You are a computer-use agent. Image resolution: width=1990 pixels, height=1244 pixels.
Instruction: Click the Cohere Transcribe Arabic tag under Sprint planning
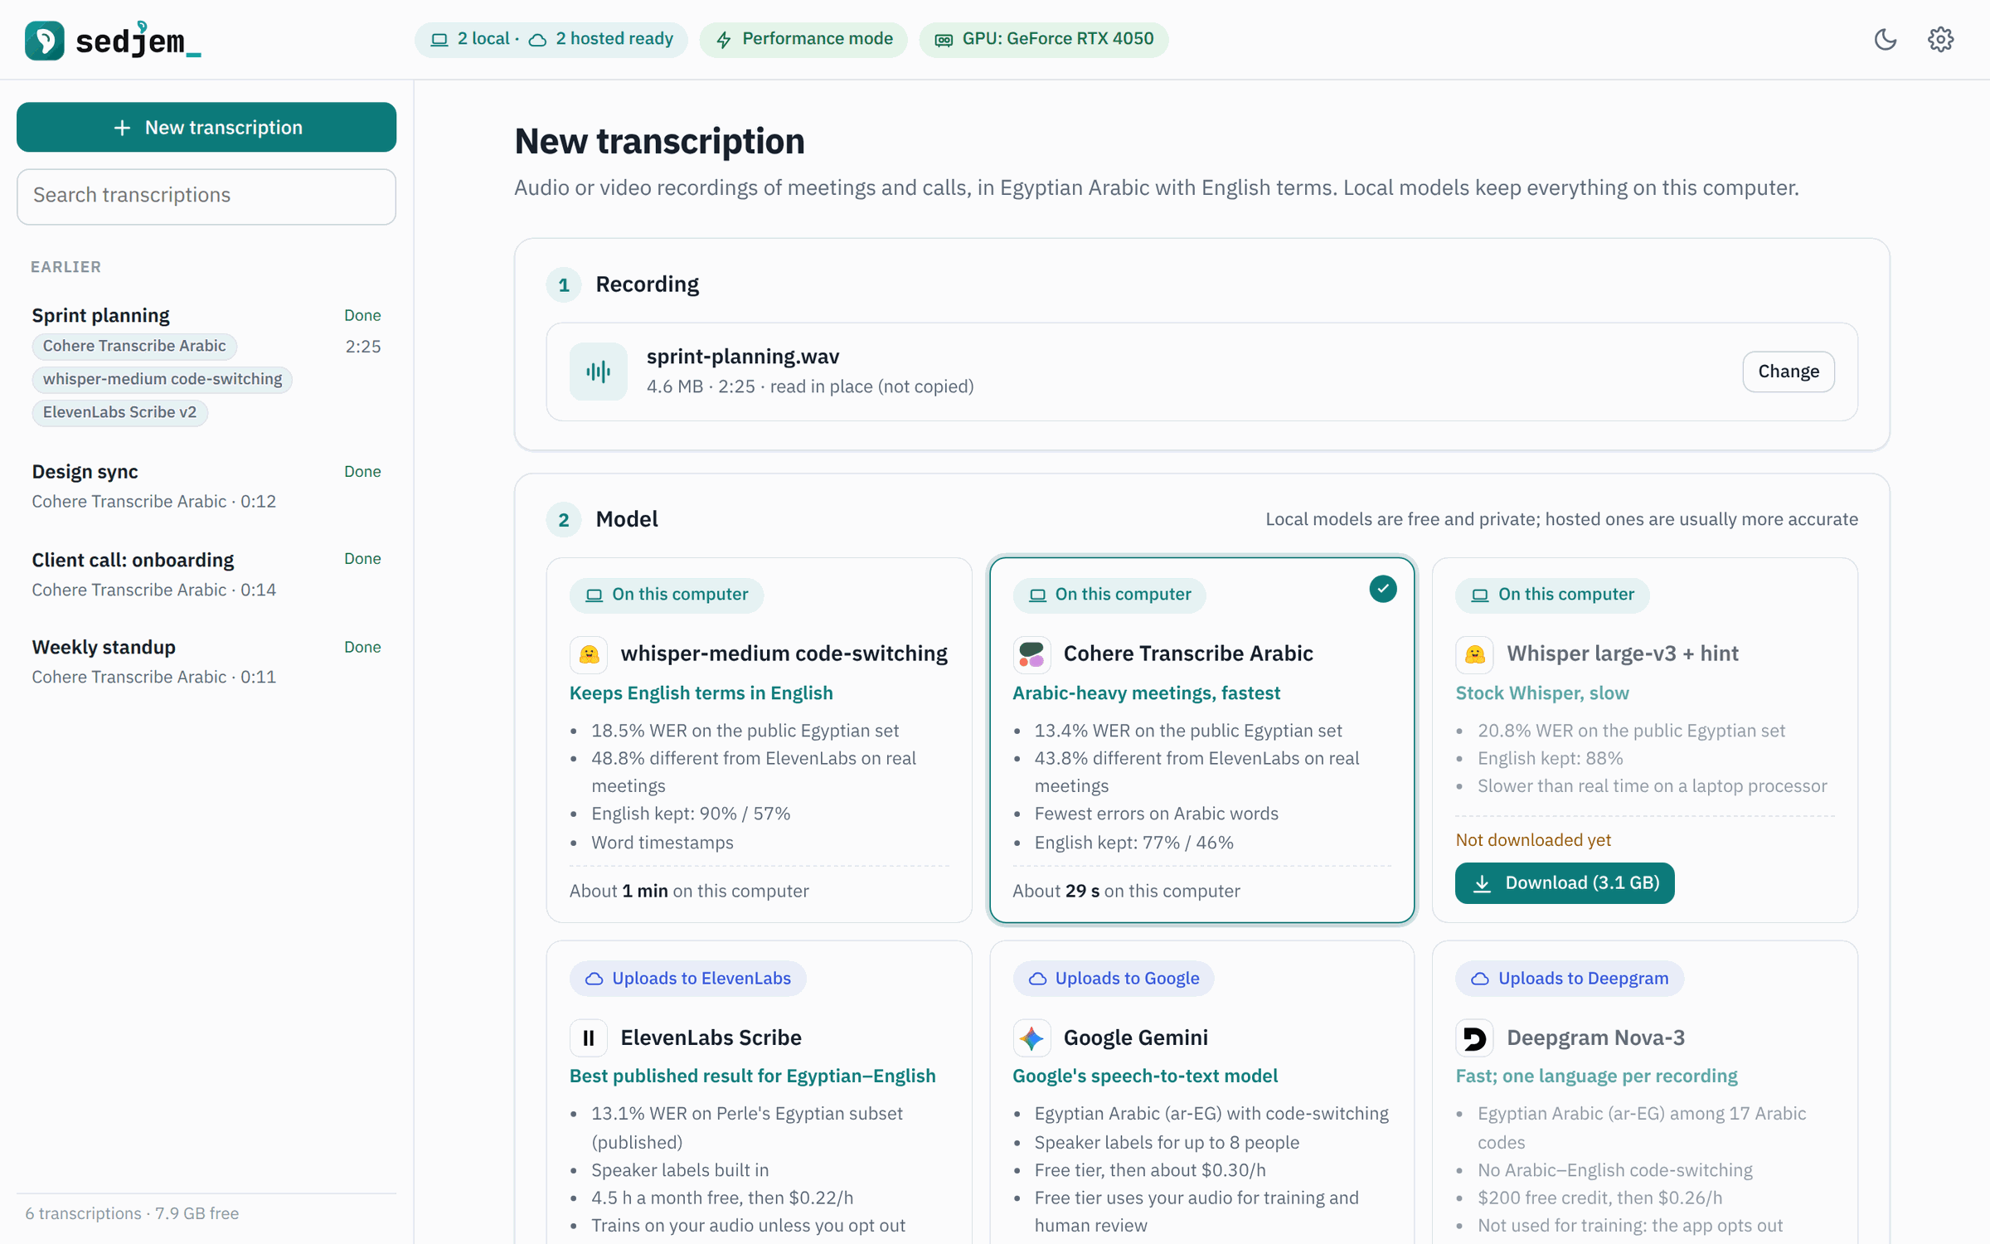134,346
